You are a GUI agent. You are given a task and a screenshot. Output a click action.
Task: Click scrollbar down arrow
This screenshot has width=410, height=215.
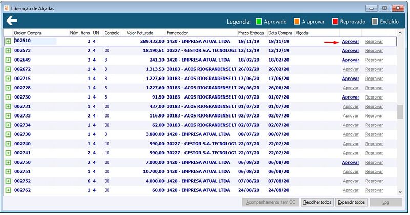pyautogui.click(x=400, y=192)
